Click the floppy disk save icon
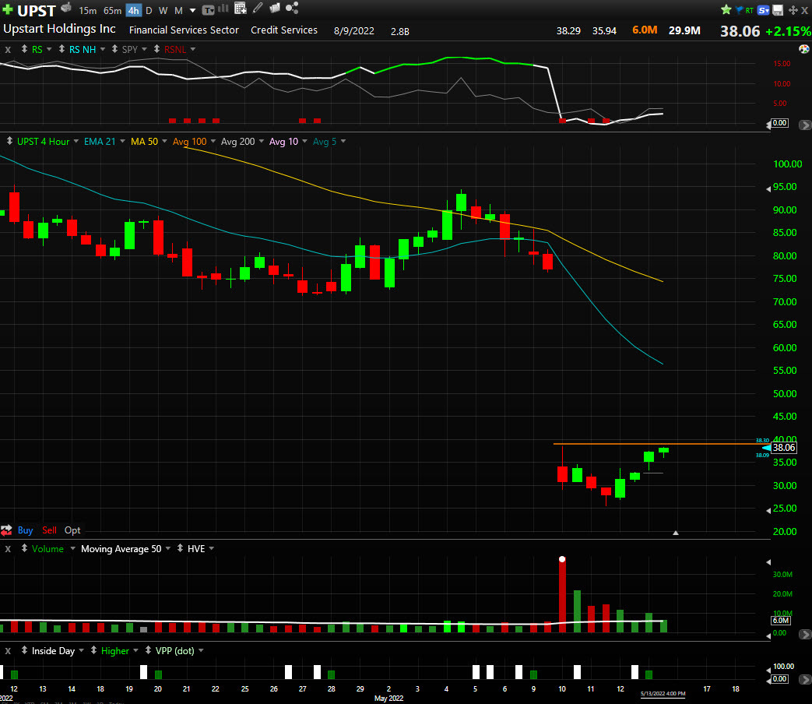The image size is (812, 704). coord(778,10)
